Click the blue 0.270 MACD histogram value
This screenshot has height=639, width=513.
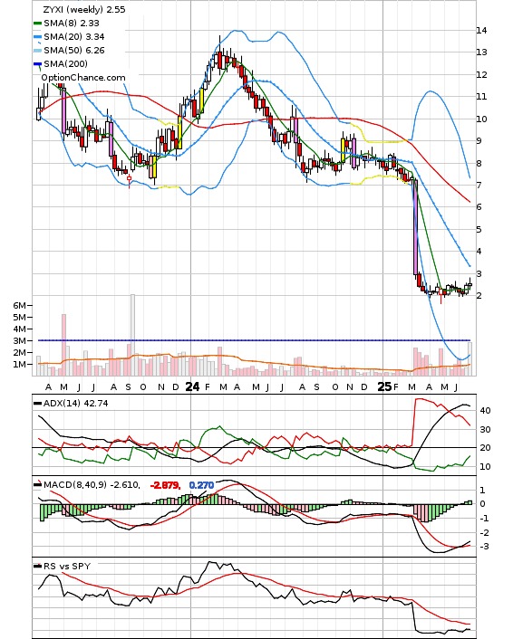coord(201,485)
